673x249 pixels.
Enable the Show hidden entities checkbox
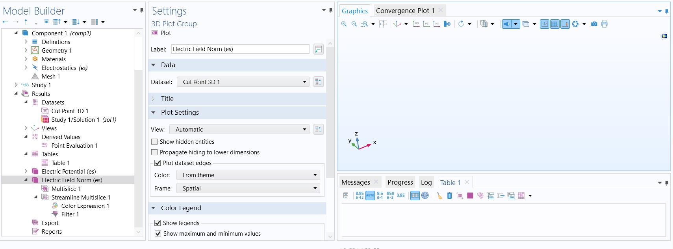pos(154,142)
